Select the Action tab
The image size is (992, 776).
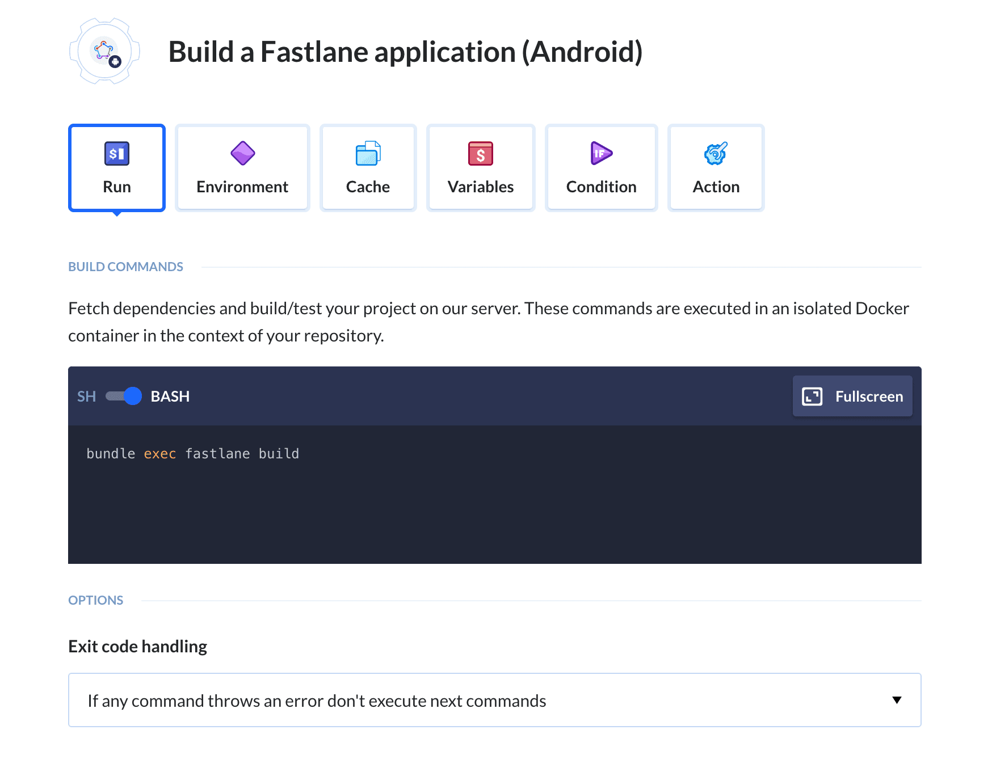coord(716,168)
